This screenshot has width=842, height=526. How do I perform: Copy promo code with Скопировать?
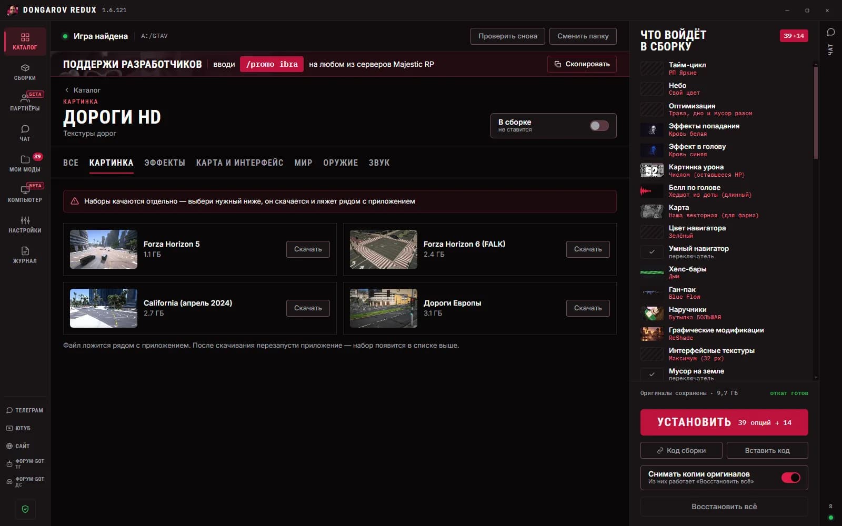(x=582, y=64)
